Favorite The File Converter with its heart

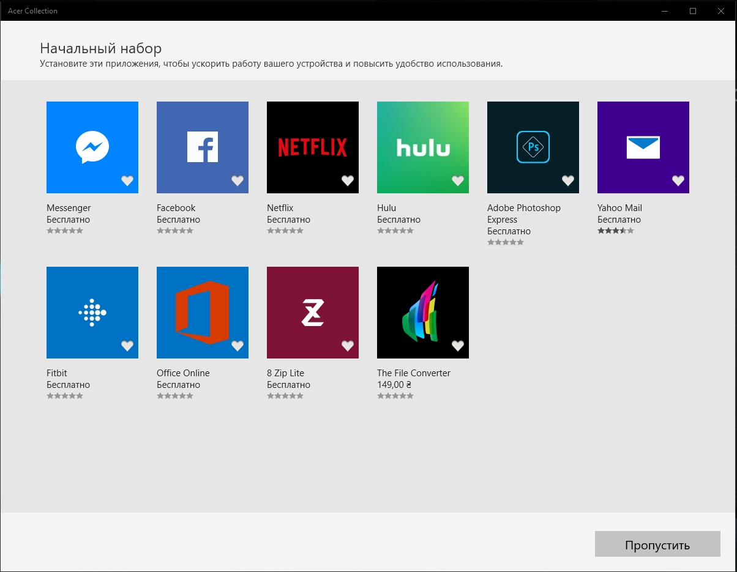coord(458,346)
